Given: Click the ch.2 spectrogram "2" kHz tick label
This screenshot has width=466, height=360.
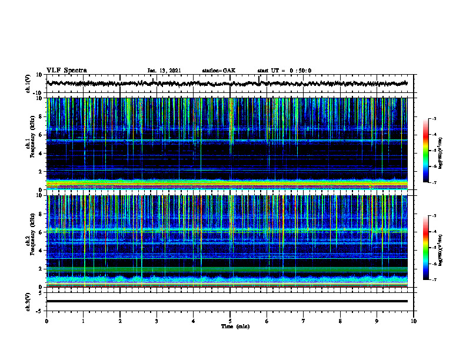Looking at the screenshot, I should click(41, 269).
